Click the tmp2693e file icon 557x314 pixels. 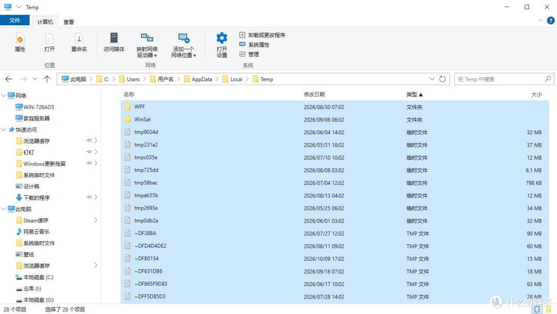(127, 208)
